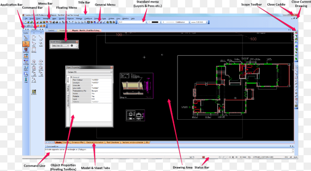Open the Annotate menu
The height and width of the screenshot is (171, 311).
(x=47, y=18)
